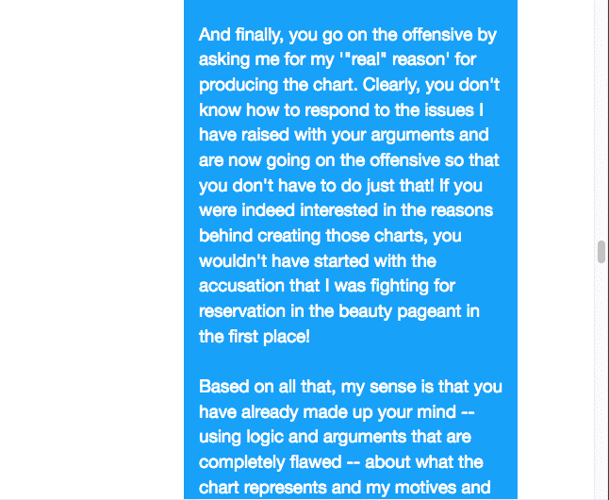
Task: Click the line "were indeed interested in the reasons"
Action: (346, 210)
